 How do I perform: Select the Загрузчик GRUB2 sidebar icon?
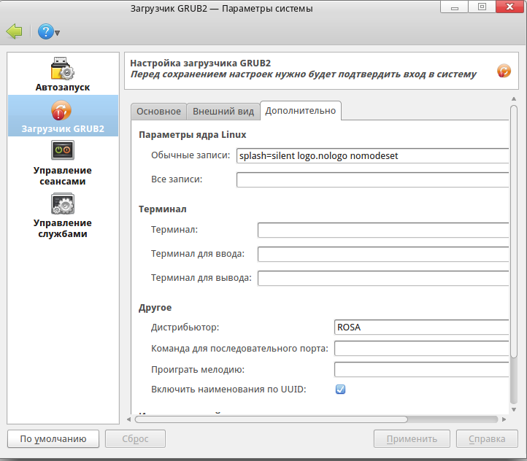coord(63,112)
